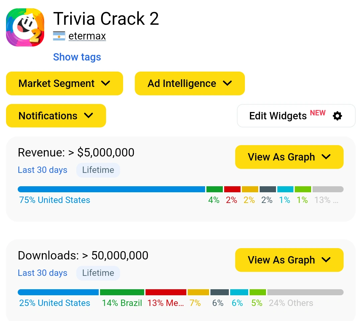Select Last 30 days in the Downloads widget
The image size is (361, 321).
pyautogui.click(x=42, y=273)
